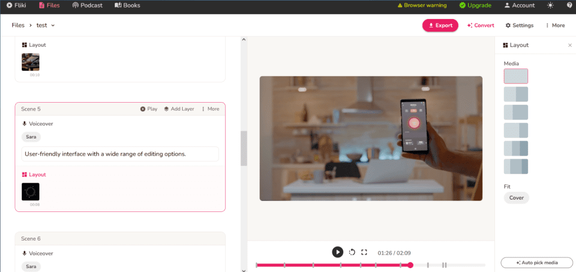576x272 pixels.
Task: Click the video preview image
Action: pos(371,139)
